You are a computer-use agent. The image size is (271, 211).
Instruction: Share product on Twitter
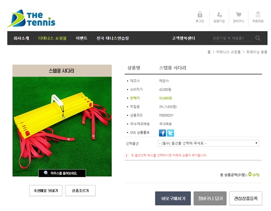point(170,133)
